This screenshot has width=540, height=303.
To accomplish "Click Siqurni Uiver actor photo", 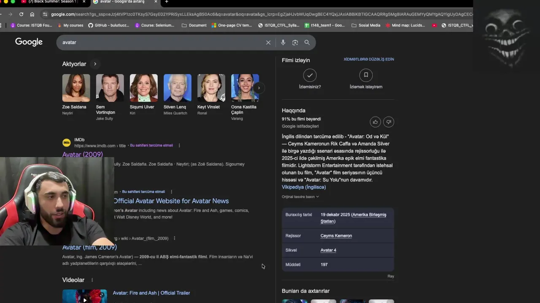I will [143, 88].
